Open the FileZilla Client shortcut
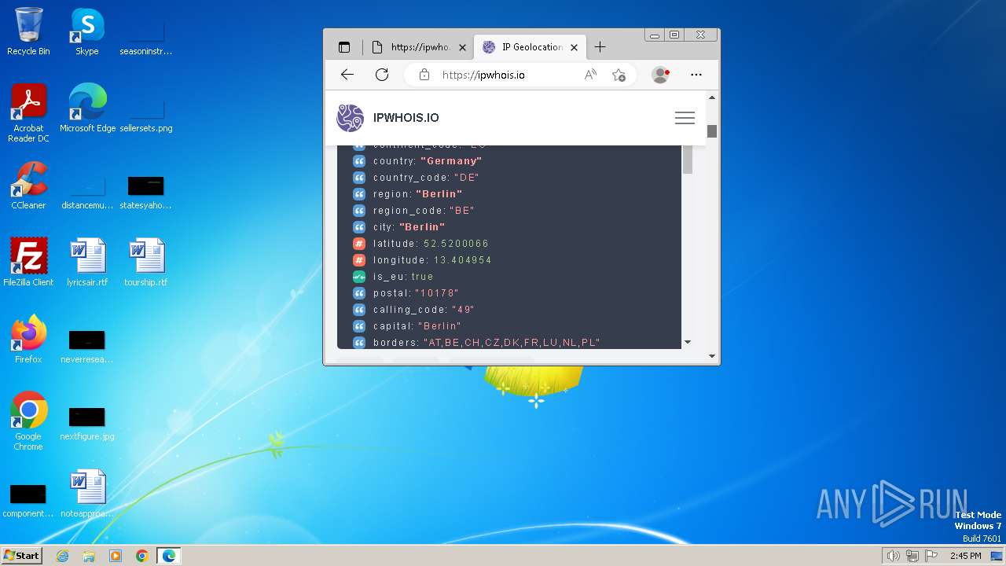The image size is (1006, 566). 28,262
